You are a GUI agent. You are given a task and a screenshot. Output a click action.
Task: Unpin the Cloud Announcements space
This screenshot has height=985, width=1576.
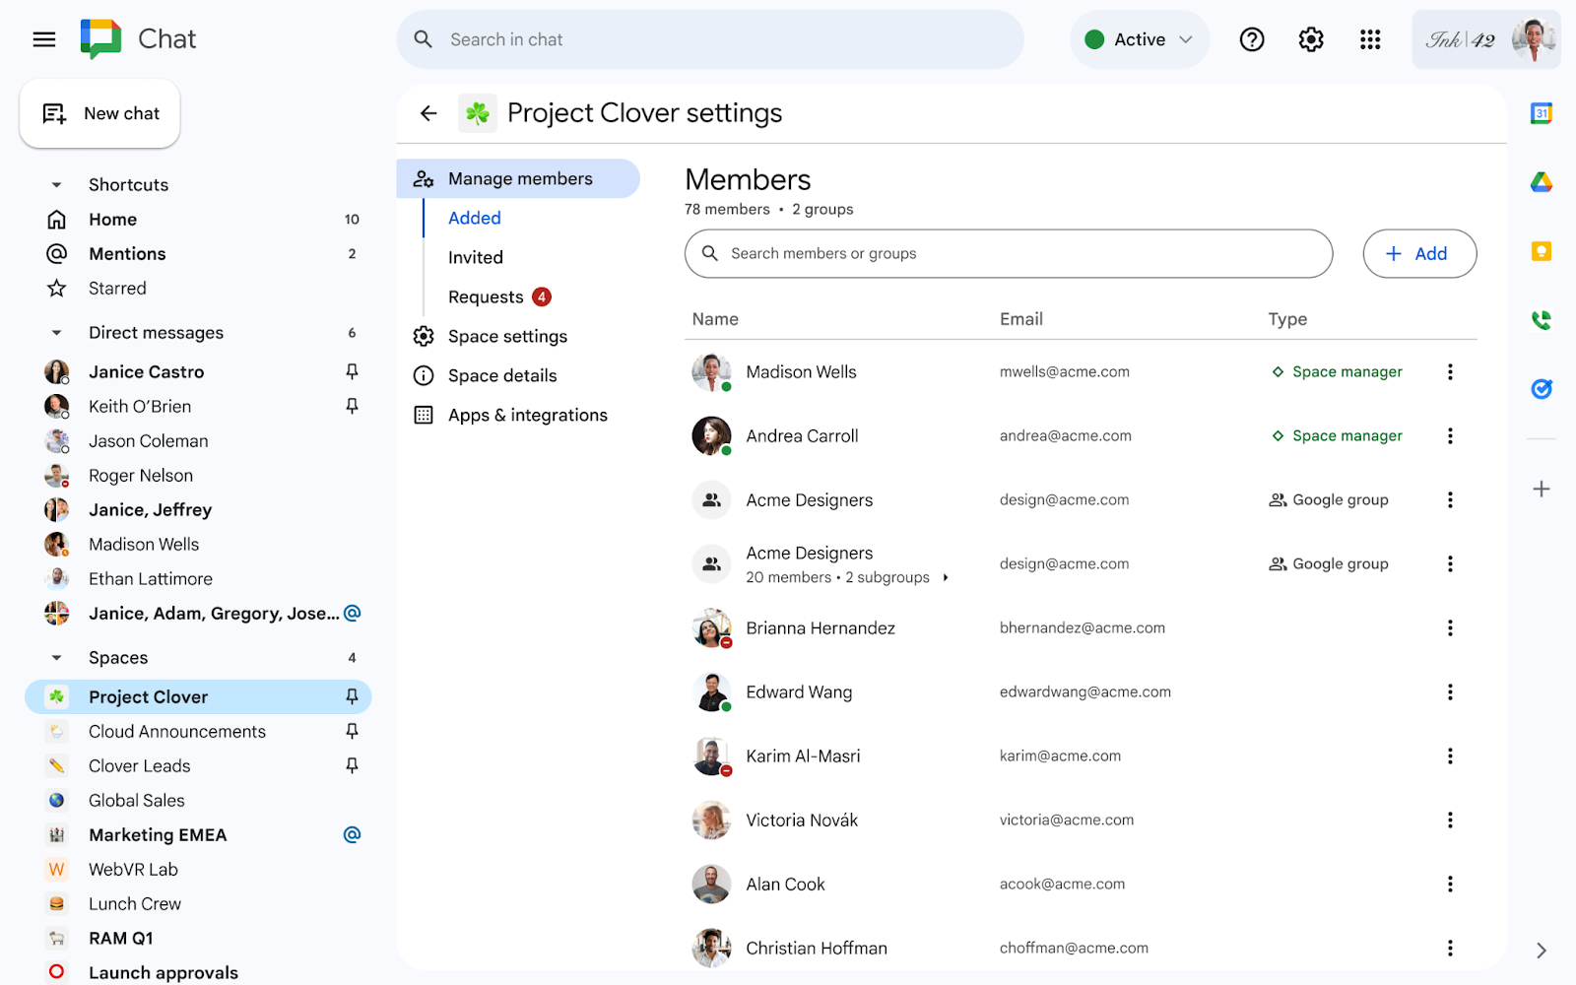pos(352,731)
